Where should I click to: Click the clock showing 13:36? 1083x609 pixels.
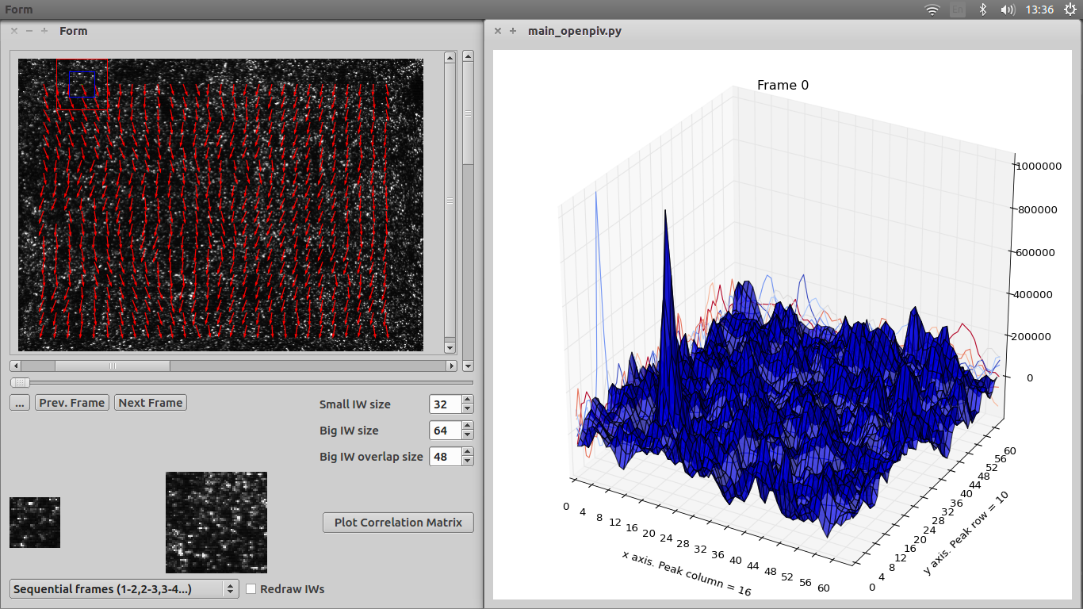[1039, 10]
